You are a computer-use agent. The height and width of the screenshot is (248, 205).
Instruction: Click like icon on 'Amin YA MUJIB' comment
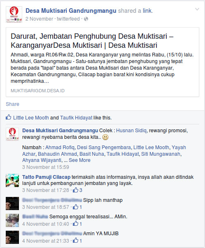pyautogui.click(x=76, y=241)
